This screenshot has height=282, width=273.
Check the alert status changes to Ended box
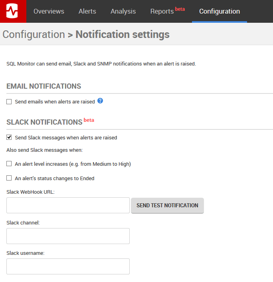click(x=9, y=178)
